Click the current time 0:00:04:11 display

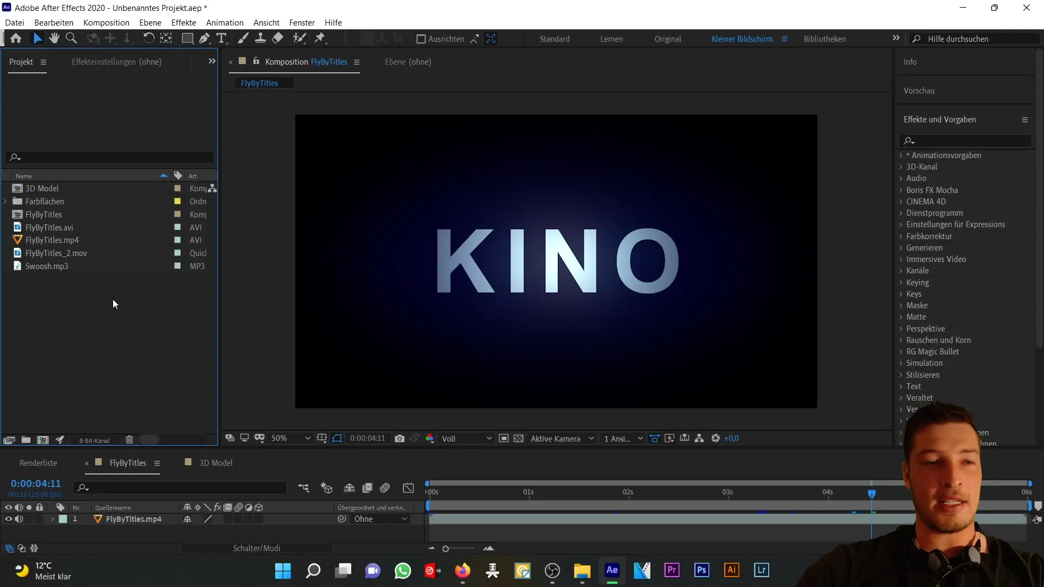click(36, 483)
